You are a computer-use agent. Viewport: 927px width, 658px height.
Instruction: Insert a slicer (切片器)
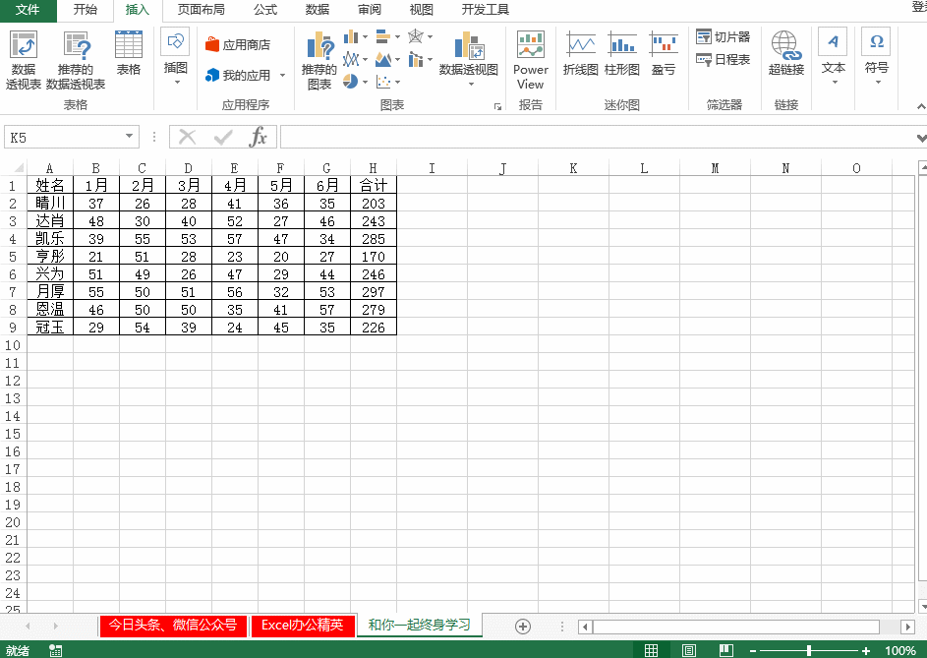click(723, 36)
